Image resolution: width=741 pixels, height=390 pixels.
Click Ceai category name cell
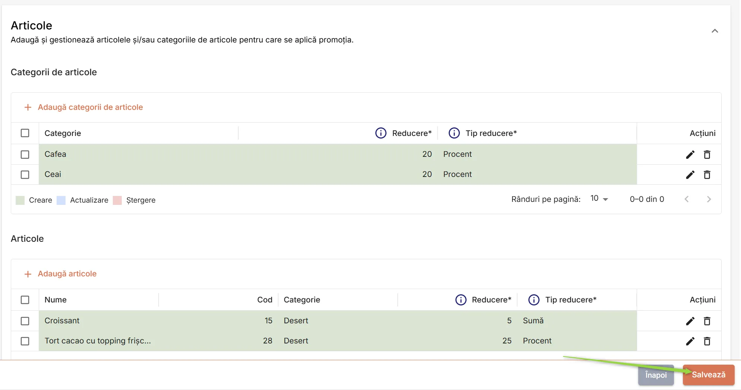[53, 174]
